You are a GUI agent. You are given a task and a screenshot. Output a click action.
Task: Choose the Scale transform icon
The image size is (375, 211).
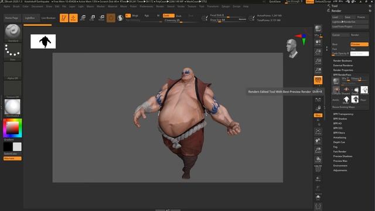92,18
